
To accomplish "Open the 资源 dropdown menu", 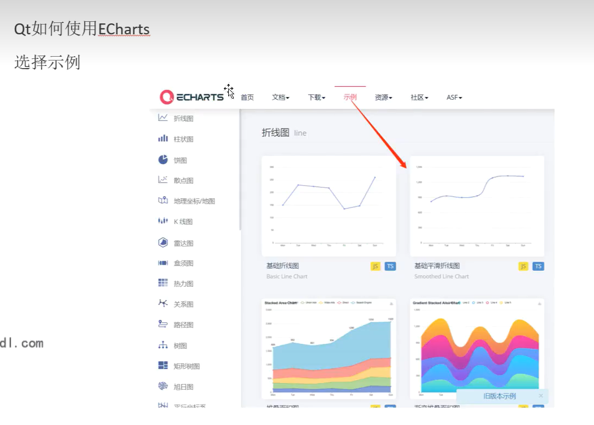I will point(383,98).
